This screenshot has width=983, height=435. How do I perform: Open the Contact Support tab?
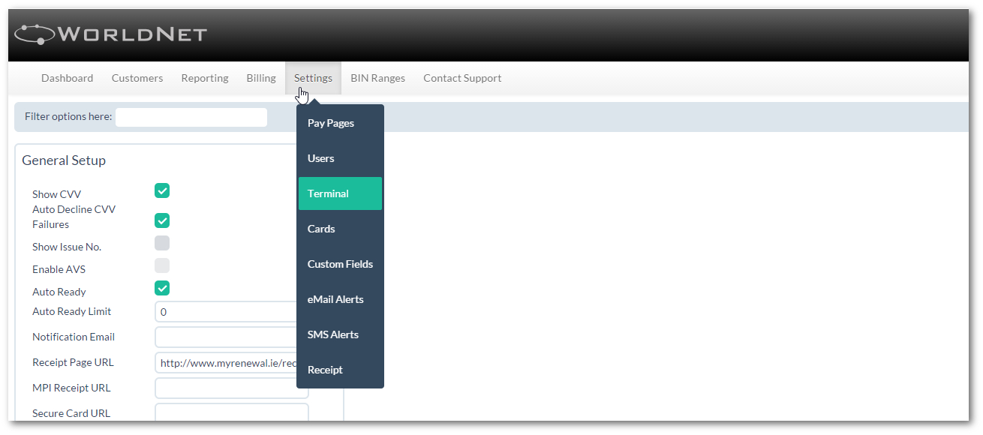[462, 78]
